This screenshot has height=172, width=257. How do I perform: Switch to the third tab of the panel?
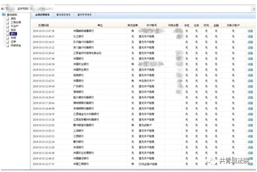tap(84, 15)
